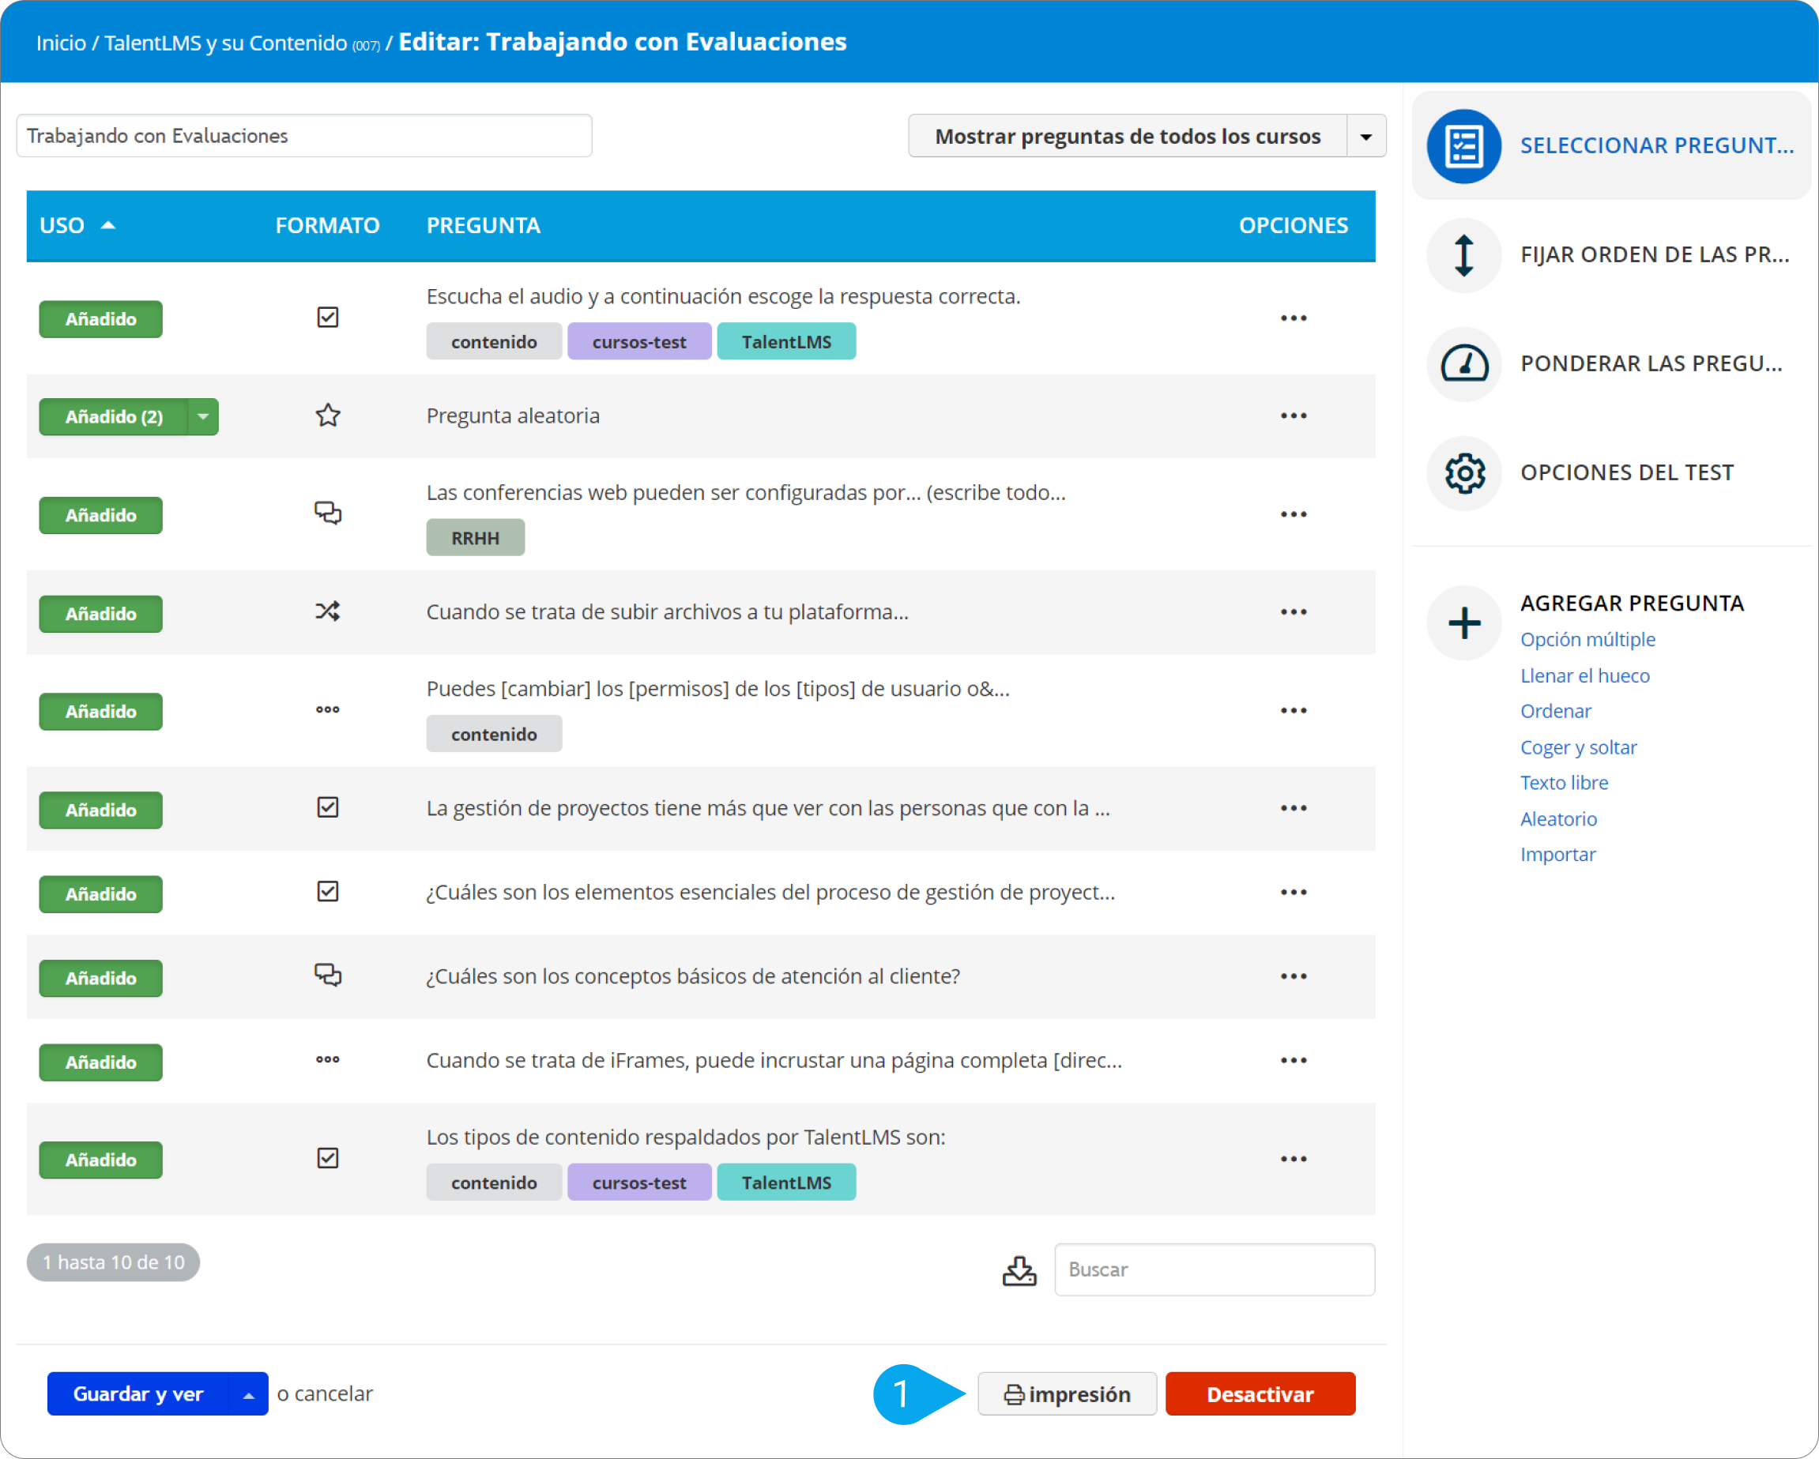Open options for 'Los tipos de contenido' row
Image resolution: width=1819 pixels, height=1459 pixels.
tap(1293, 1160)
